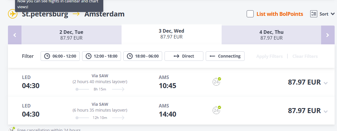Click the yellow arrow between cities
337x131 pixels.
pyautogui.click(x=76, y=14)
